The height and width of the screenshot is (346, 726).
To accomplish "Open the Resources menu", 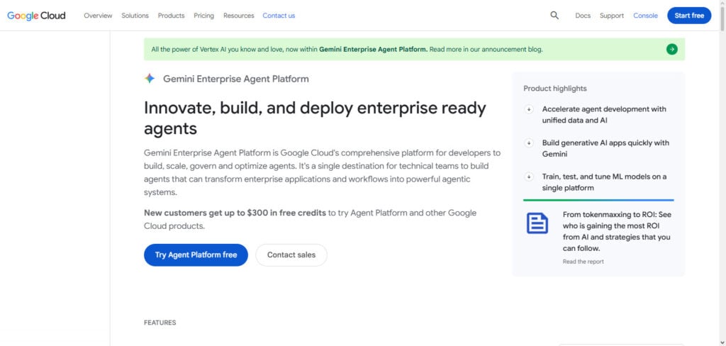I will point(238,16).
